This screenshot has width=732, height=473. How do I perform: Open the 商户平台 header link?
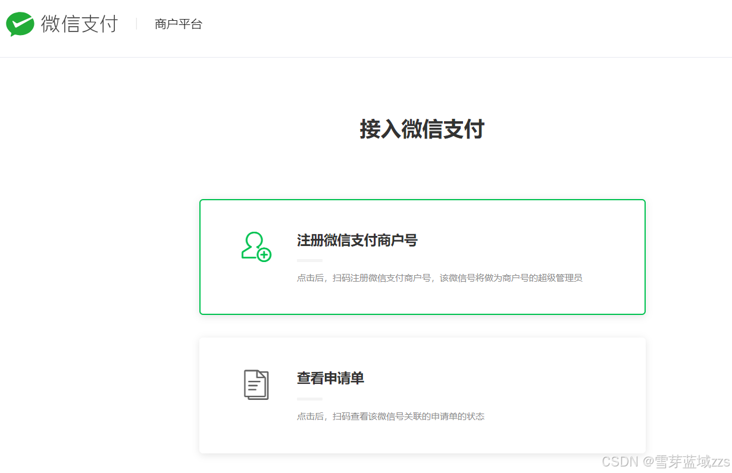coord(179,24)
